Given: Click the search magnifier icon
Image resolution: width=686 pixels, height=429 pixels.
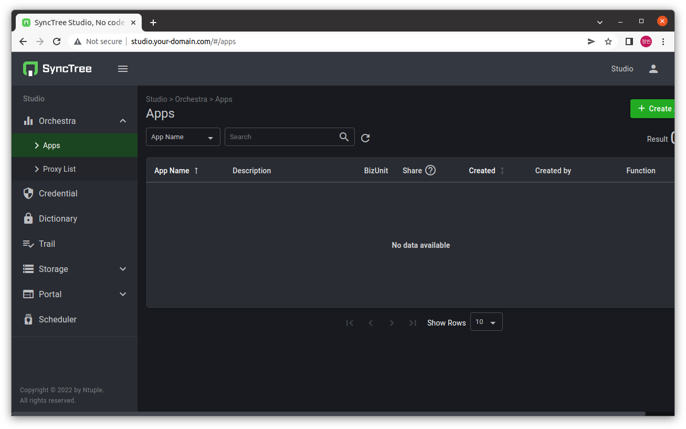Looking at the screenshot, I should click(x=344, y=137).
